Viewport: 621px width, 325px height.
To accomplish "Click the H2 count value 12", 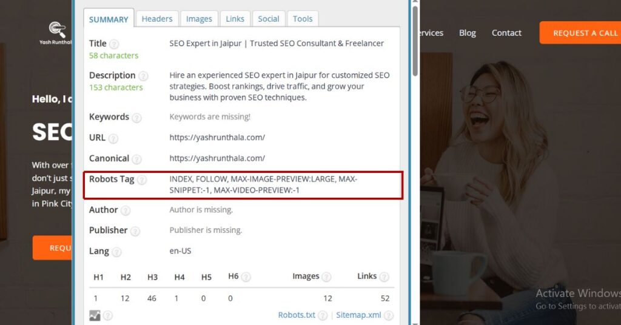I will coord(125,298).
